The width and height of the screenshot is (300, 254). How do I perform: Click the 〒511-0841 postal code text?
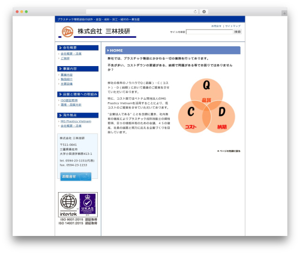pyautogui.click(x=68, y=145)
